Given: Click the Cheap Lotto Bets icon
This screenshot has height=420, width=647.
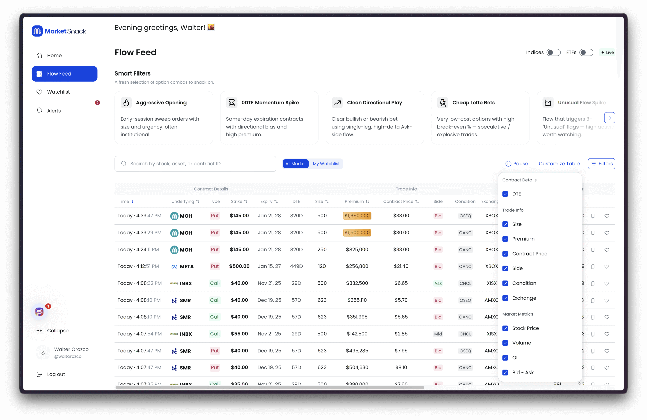Looking at the screenshot, I should pos(443,103).
